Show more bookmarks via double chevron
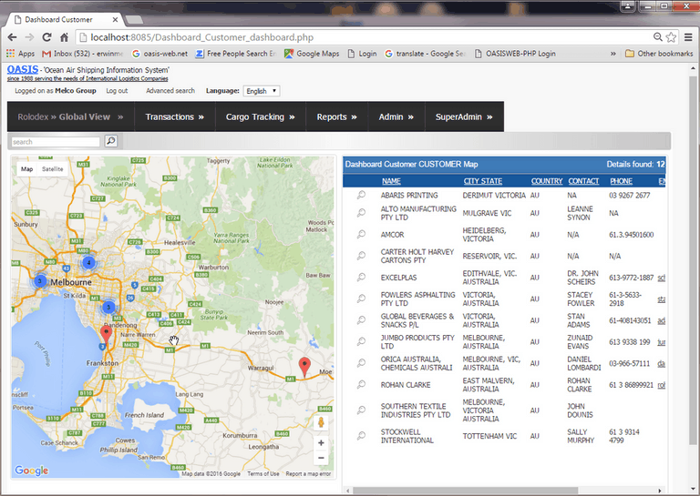 pyautogui.click(x=612, y=54)
